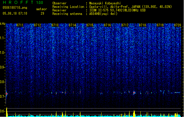Image resolution: width=184 pixels, height=117 pixels.
Task: Click the Receiving Location value text
Action: tap(130, 7)
